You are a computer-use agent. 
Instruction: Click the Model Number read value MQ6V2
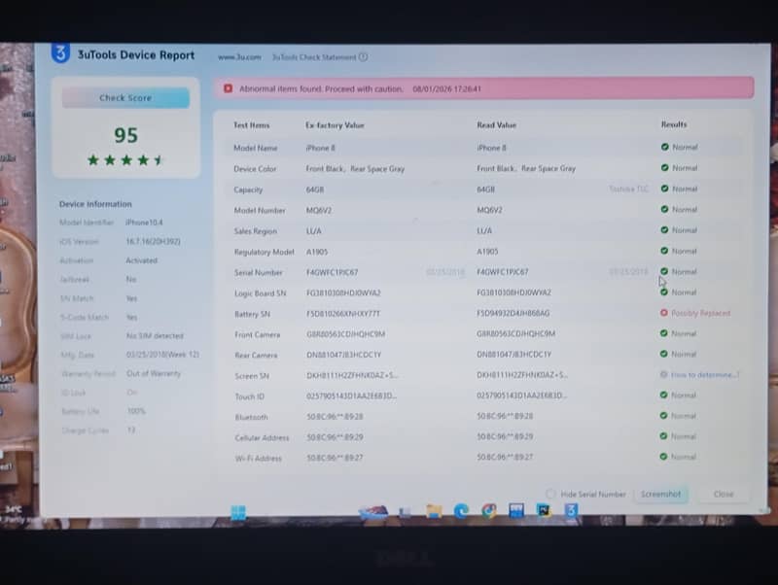tap(489, 210)
